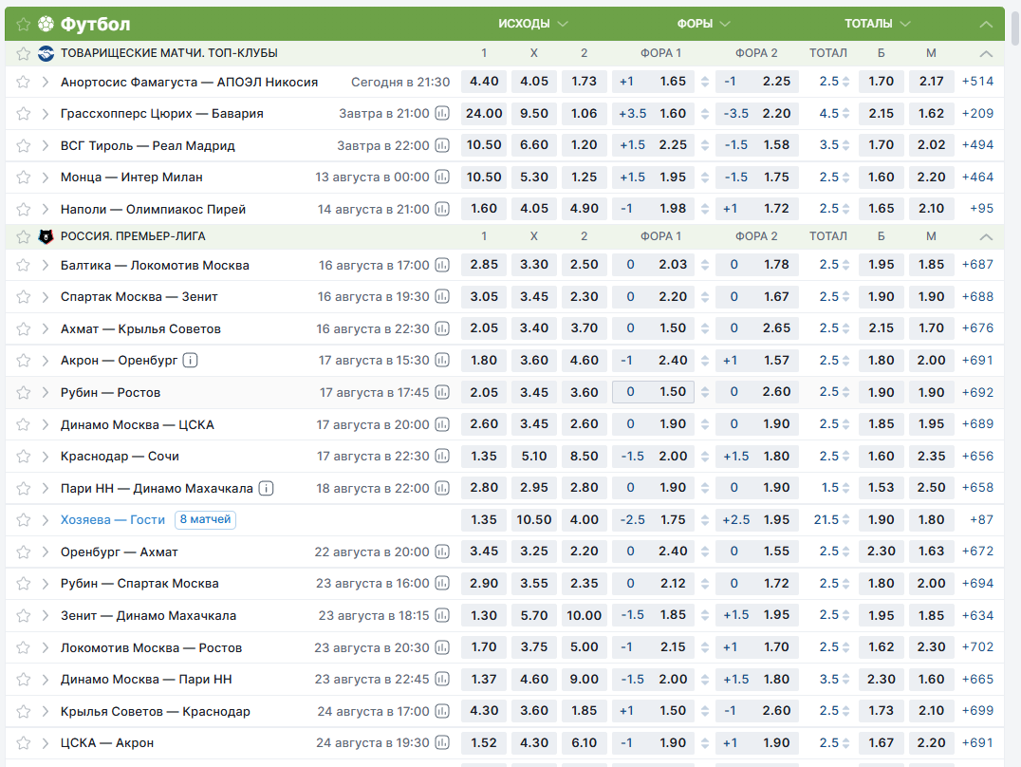Image resolution: width=1021 pixels, height=767 pixels.
Task: Open the ФОРЫ dropdown
Action: coord(703,24)
